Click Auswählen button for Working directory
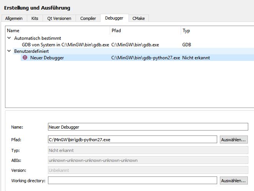Screen dimensions: 254x191 click(x=234, y=180)
